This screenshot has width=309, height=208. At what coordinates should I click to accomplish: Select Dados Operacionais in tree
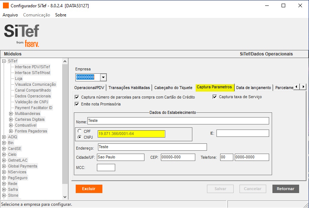33,96
